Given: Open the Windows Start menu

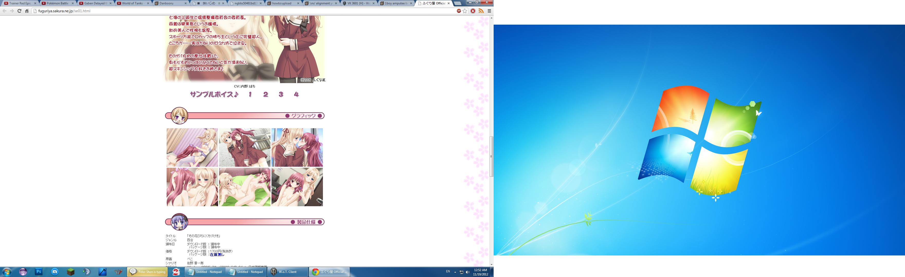Looking at the screenshot, I should [x=7, y=272].
